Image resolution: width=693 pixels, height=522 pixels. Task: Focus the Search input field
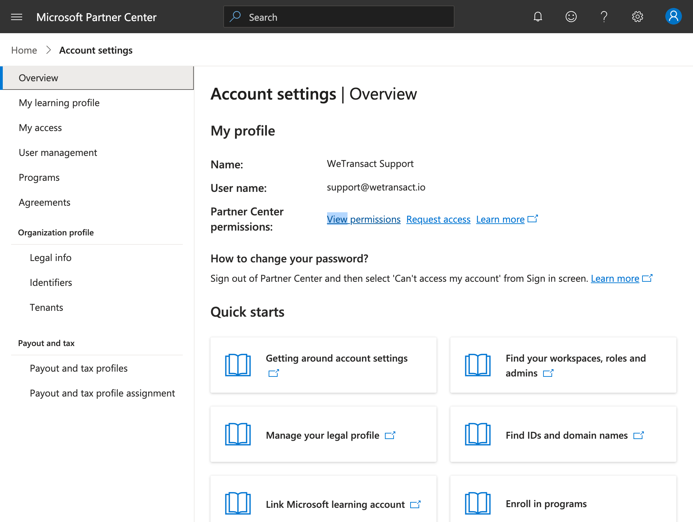pos(339,17)
